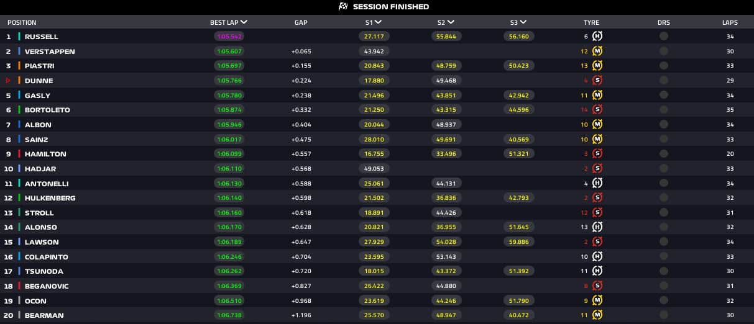
Task: Click Bortoleto's green team colour bar
Action: 19,110
